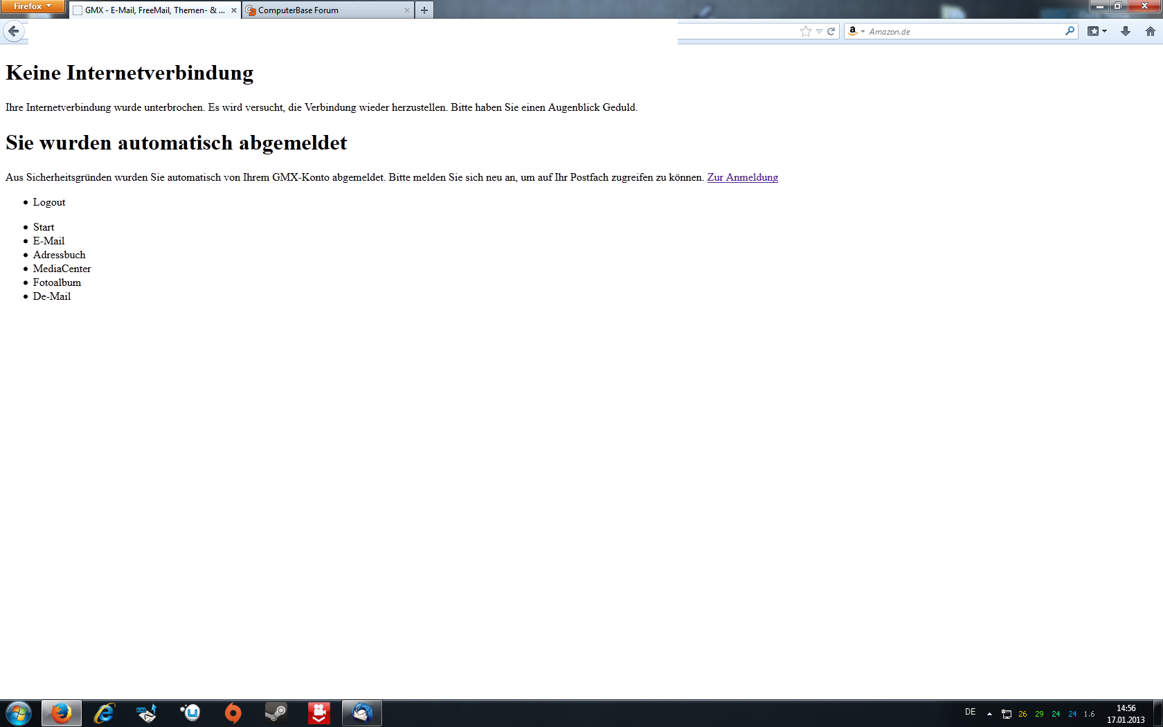This screenshot has height=727, width=1163.
Task: Click the search magnifier icon
Action: click(x=1070, y=31)
